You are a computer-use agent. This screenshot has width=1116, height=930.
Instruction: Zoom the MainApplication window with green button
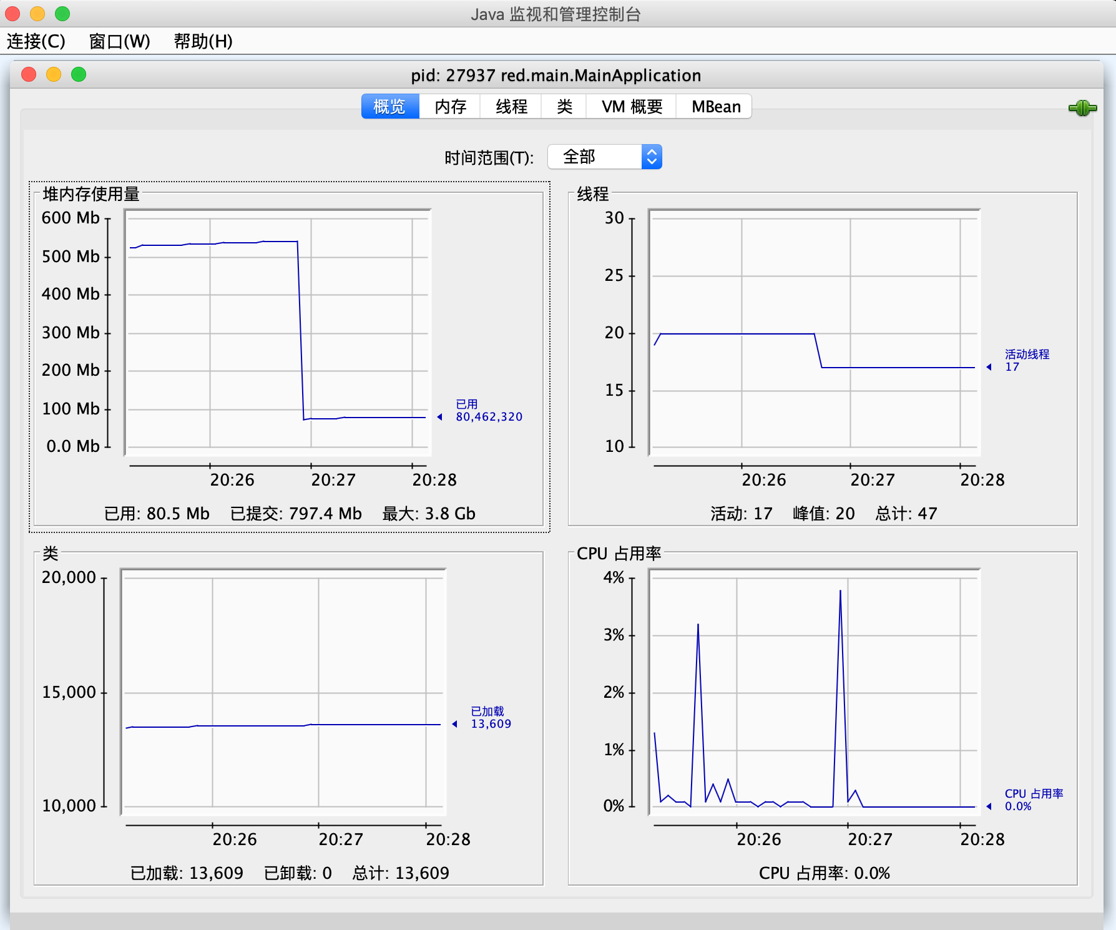click(x=79, y=75)
